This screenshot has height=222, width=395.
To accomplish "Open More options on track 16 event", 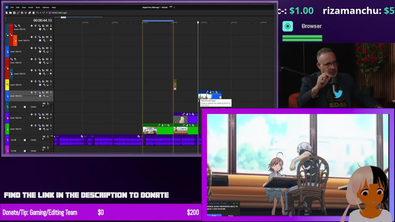I will [x=196, y=114].
